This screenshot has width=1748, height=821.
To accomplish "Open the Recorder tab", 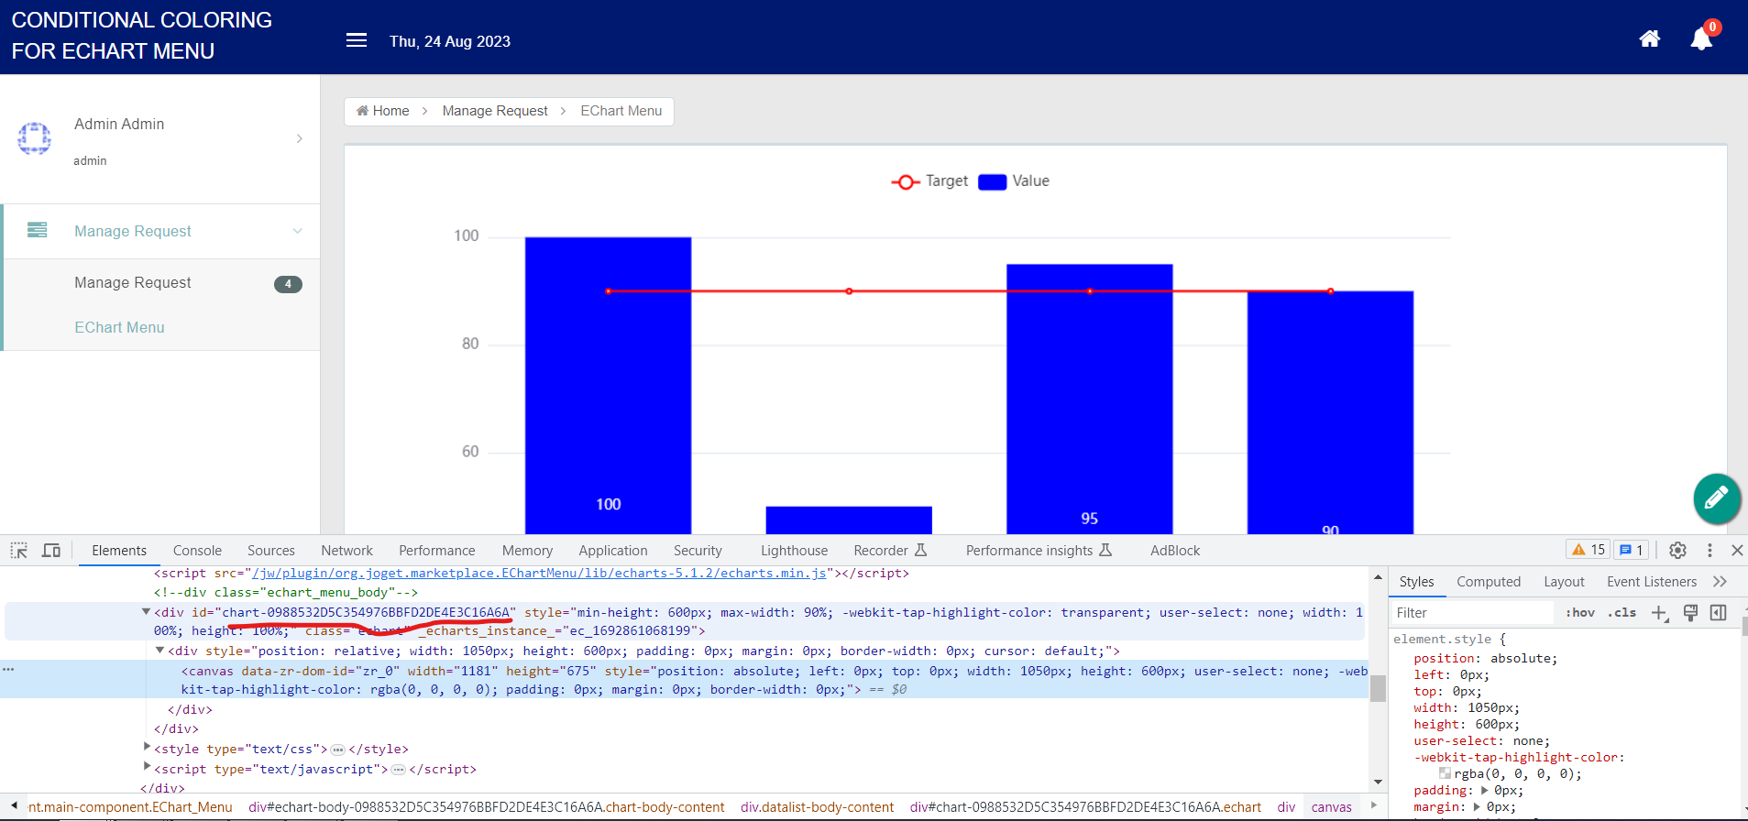I will pos(890,551).
